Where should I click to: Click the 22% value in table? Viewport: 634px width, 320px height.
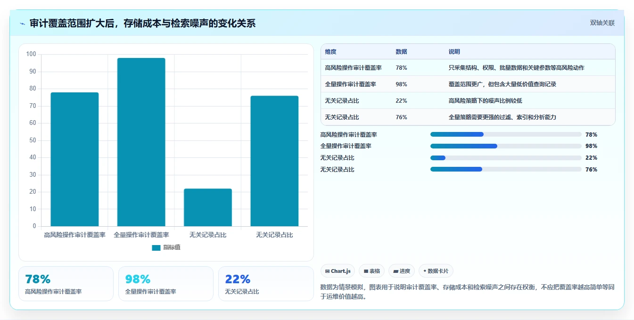[402, 101]
